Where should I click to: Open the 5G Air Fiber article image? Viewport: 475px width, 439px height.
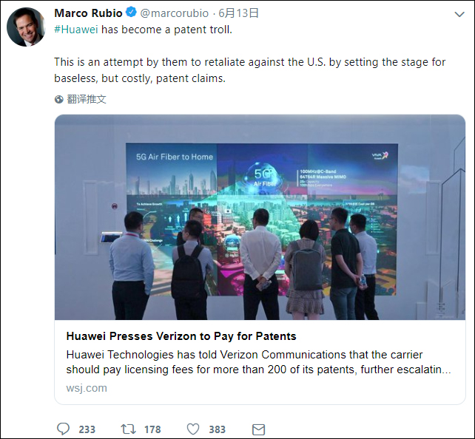coord(260,217)
